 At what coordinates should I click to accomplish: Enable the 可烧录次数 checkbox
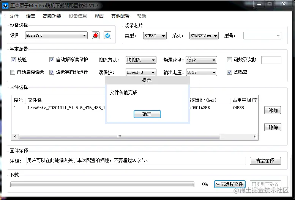229,60
